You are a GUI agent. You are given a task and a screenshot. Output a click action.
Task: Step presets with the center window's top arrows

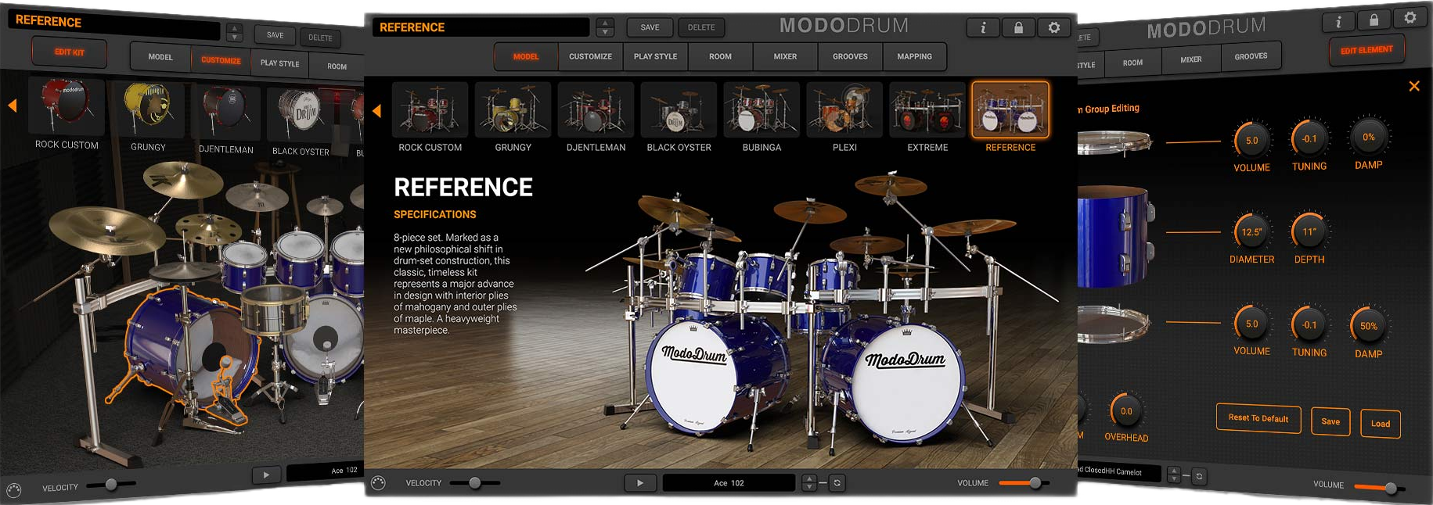(605, 27)
